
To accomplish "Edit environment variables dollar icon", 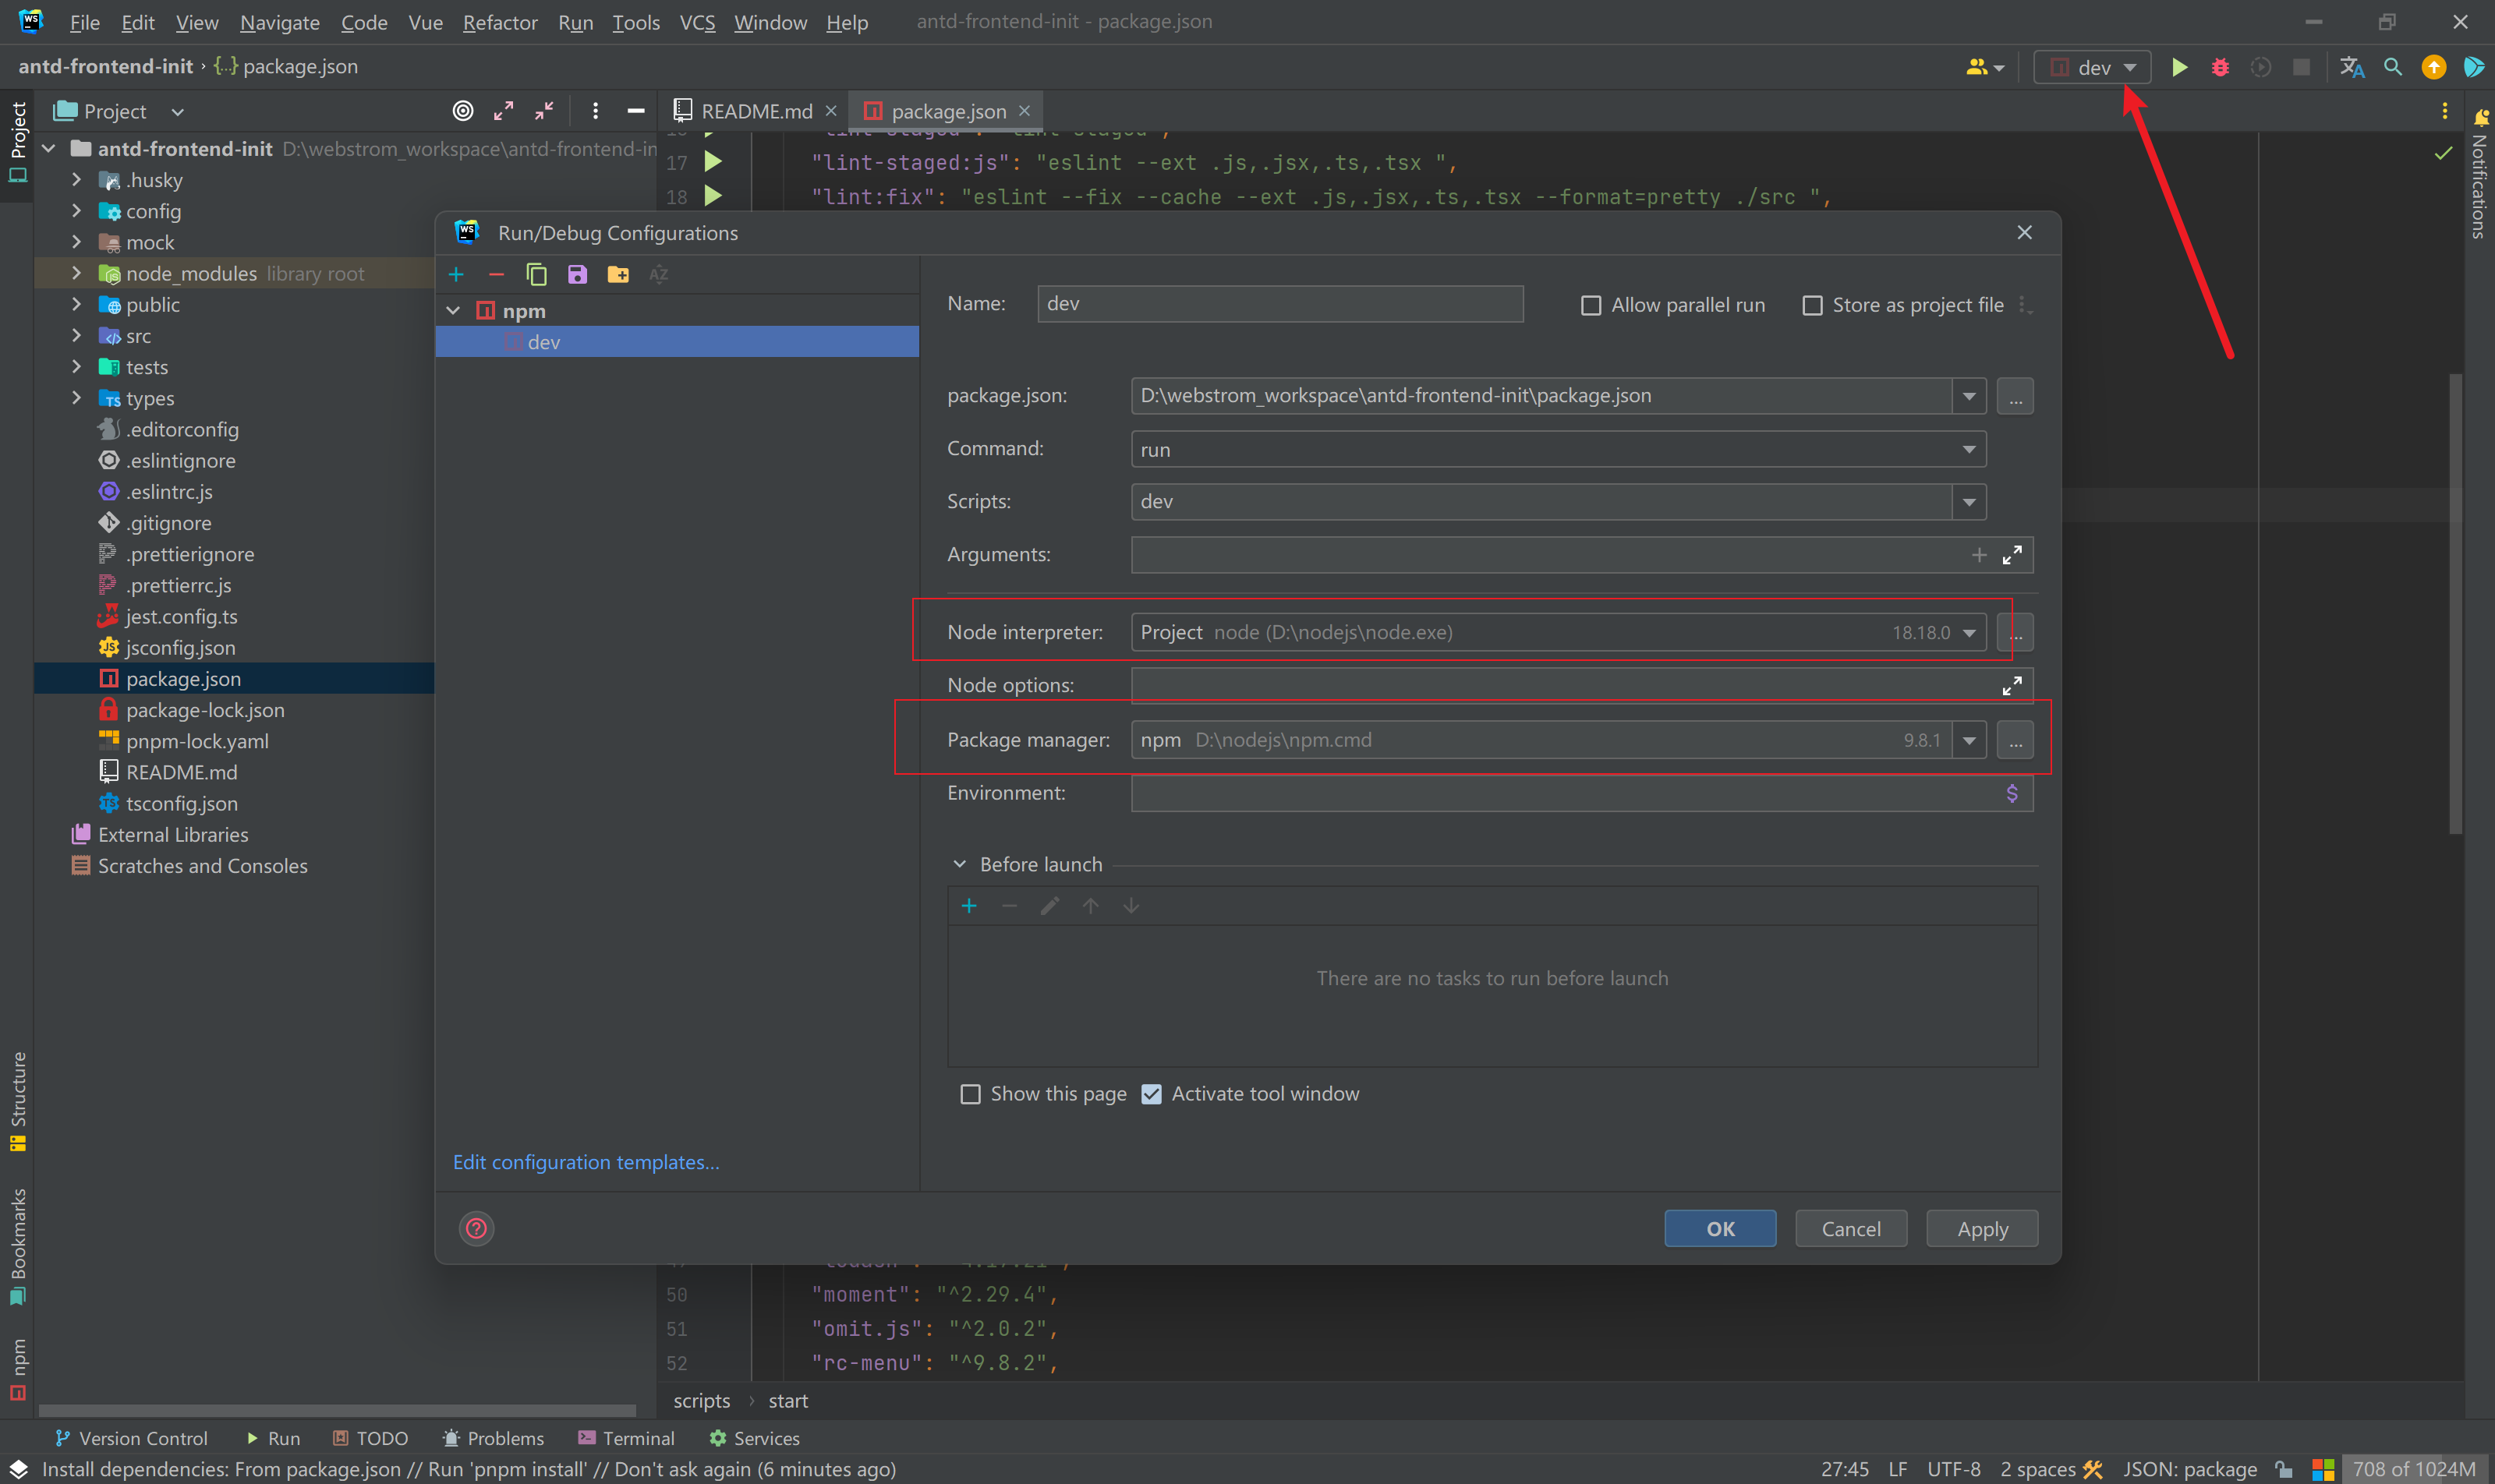I will 2012,793.
